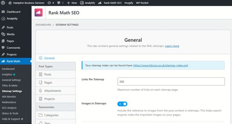The image size is (232, 124).
Task: Open Comments in the sidebar
Action: tap(13, 48)
